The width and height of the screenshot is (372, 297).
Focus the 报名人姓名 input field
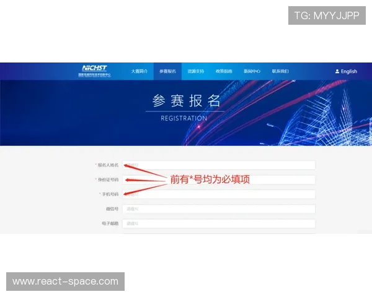[x=219, y=165]
